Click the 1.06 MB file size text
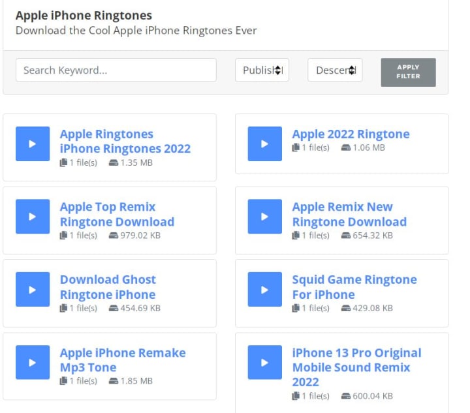Screen dimensions: 470x413 click(x=369, y=147)
